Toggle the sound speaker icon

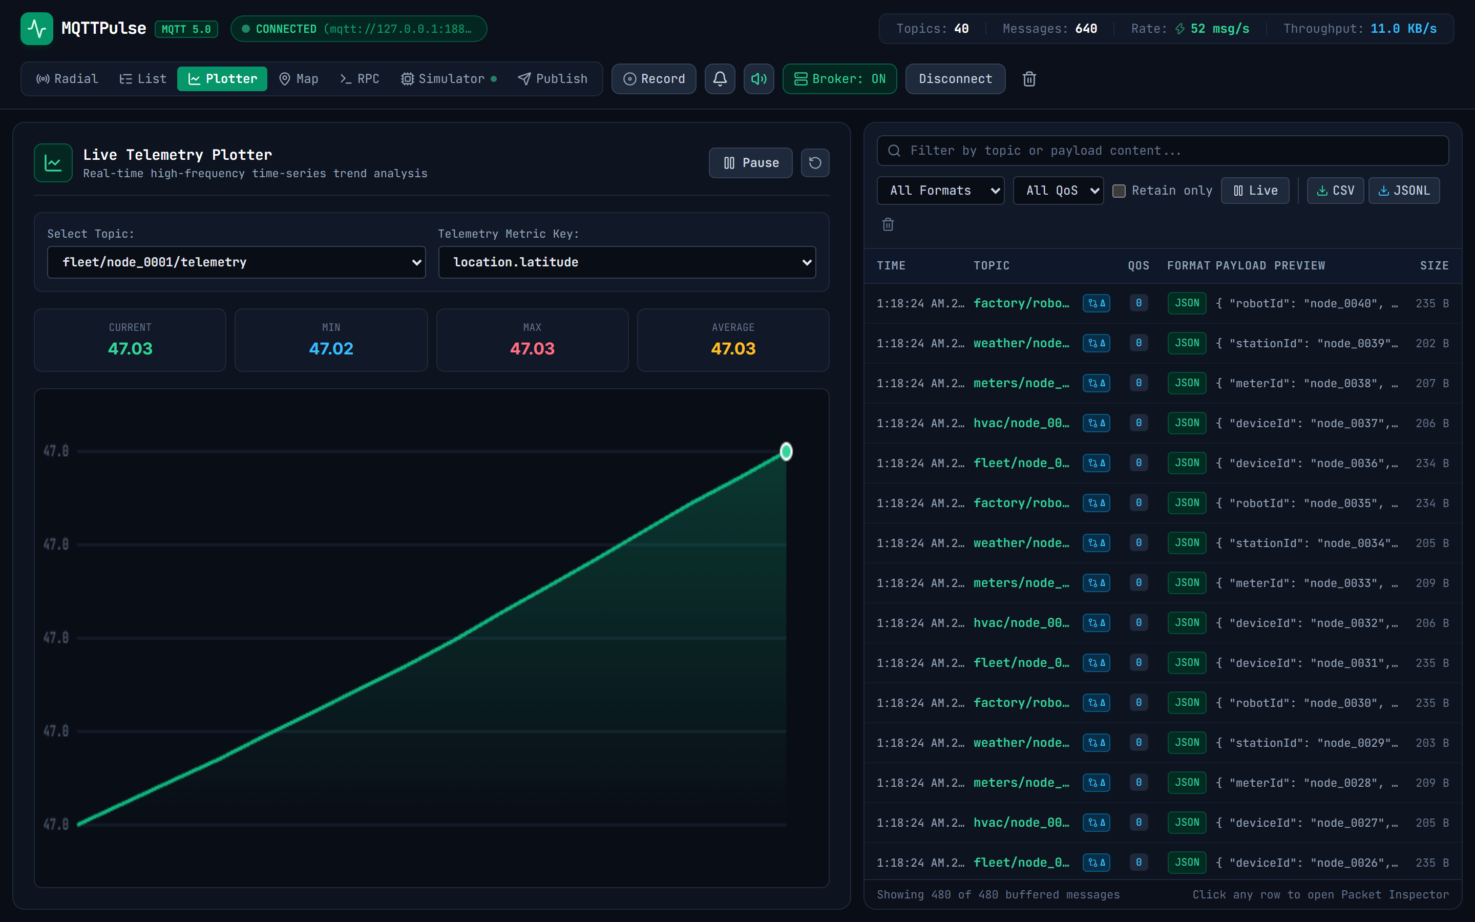tap(759, 79)
